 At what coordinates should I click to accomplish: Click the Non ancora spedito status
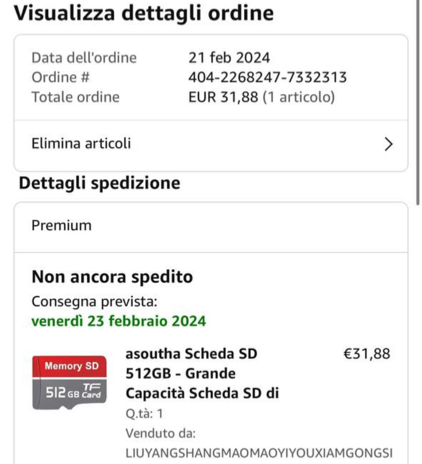(112, 277)
